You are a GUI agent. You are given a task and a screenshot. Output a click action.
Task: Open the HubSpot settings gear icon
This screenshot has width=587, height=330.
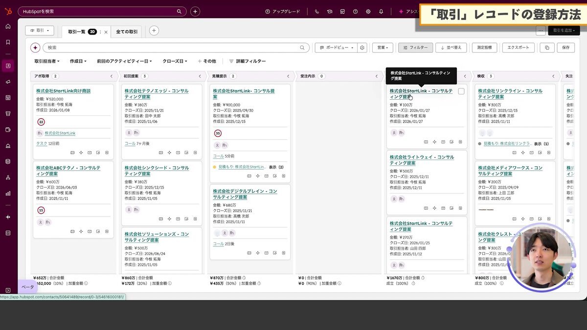pyautogui.click(x=368, y=11)
